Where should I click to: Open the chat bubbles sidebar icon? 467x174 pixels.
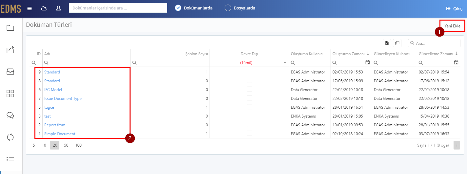click(x=10, y=115)
